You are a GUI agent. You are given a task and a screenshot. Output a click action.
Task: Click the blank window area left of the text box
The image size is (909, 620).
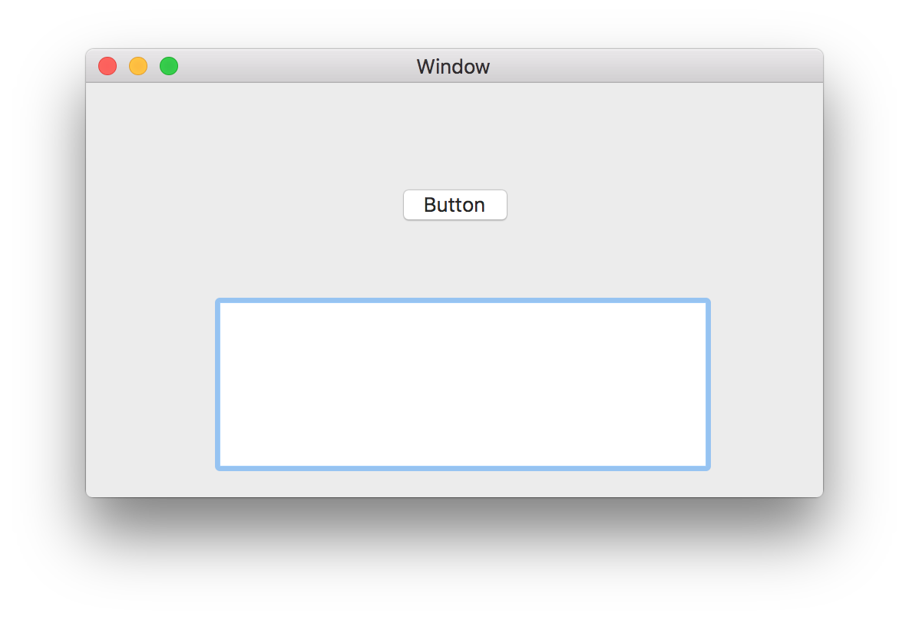tap(150, 384)
